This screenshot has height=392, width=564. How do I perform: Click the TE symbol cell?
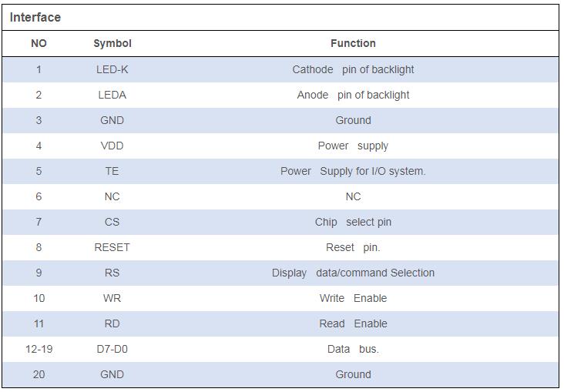112,171
